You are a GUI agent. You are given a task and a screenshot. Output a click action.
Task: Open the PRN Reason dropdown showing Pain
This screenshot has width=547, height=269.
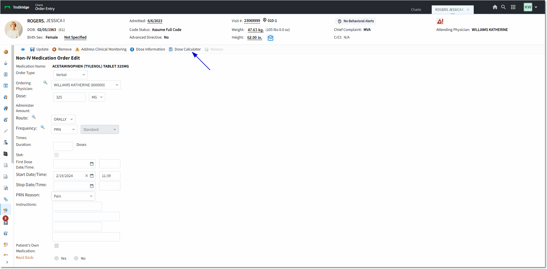[73, 196]
